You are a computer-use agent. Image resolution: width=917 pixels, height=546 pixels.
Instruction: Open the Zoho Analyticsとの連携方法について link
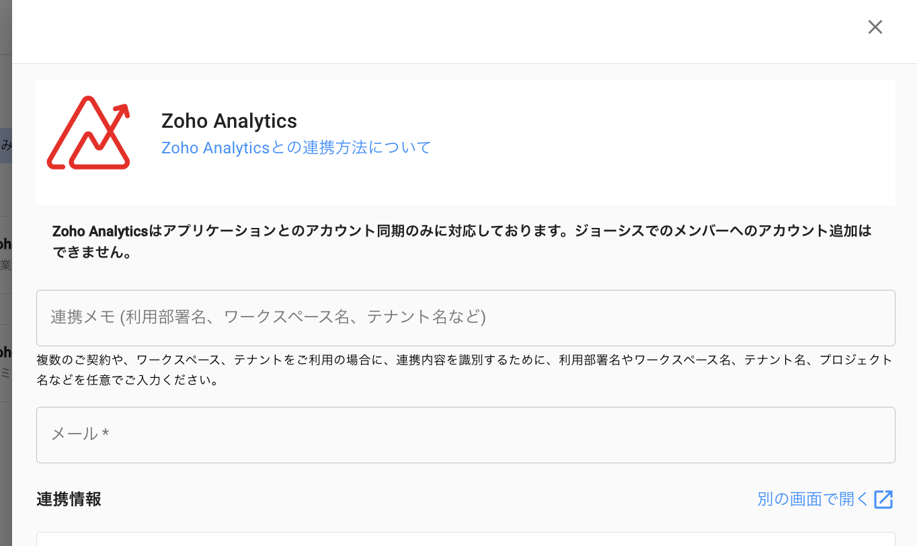[296, 147]
